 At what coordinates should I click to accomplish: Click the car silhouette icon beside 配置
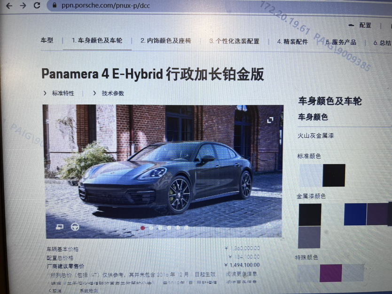click(x=351, y=25)
